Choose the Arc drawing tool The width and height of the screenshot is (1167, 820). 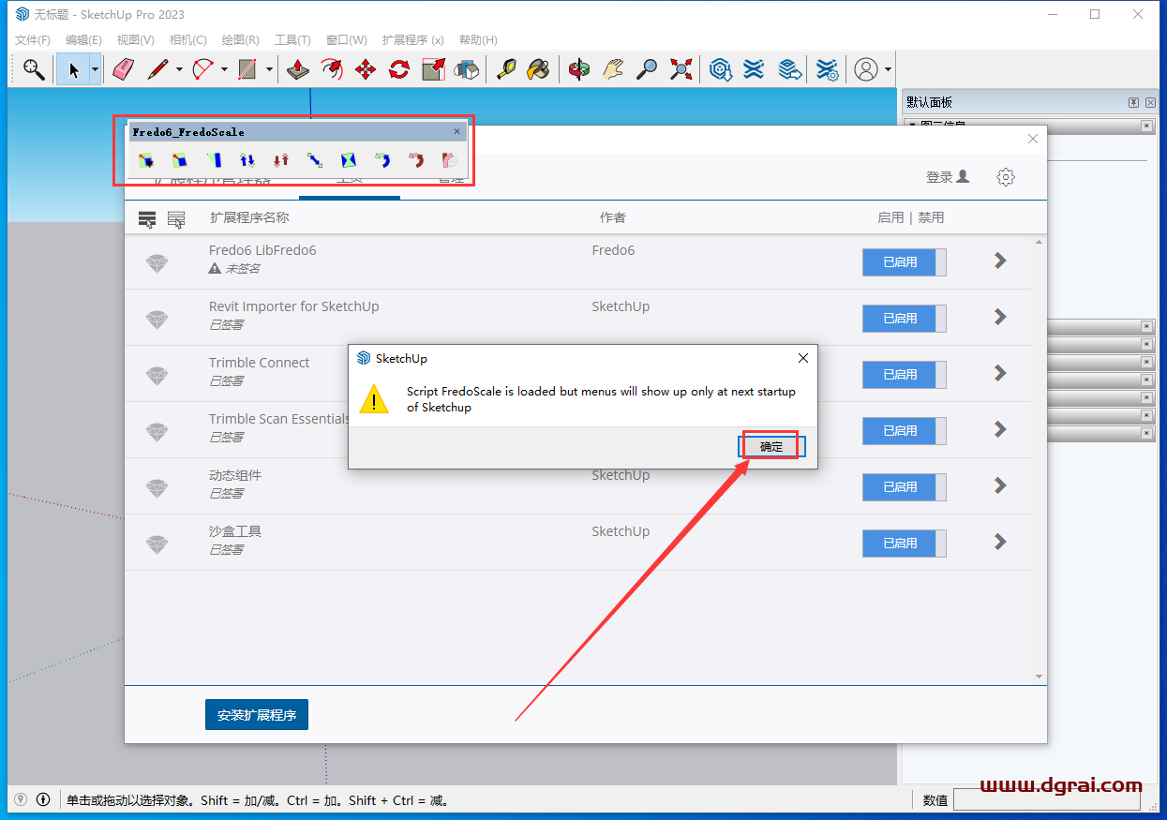point(202,69)
